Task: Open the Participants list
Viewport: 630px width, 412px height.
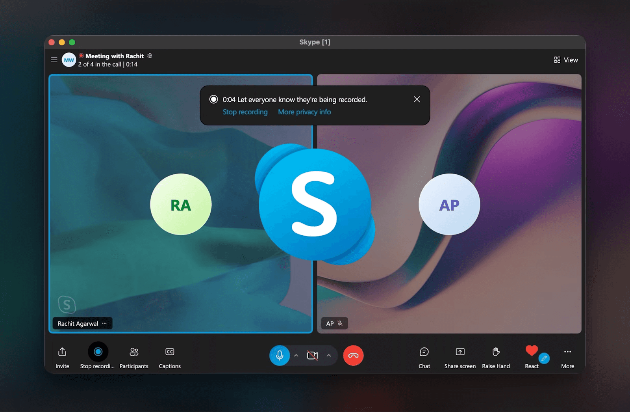Action: tap(134, 357)
